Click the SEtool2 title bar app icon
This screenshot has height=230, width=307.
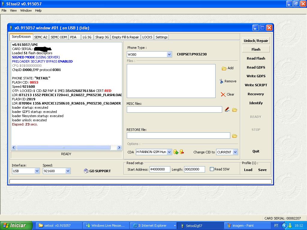point(3,4)
